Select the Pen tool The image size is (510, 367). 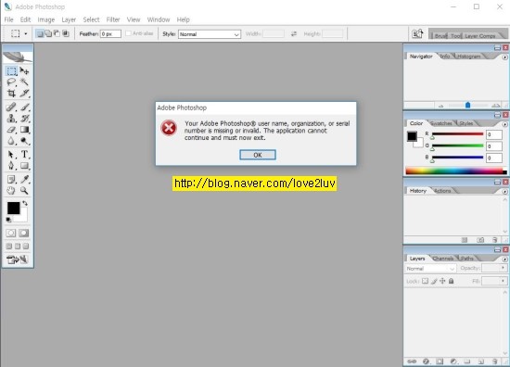point(11,166)
